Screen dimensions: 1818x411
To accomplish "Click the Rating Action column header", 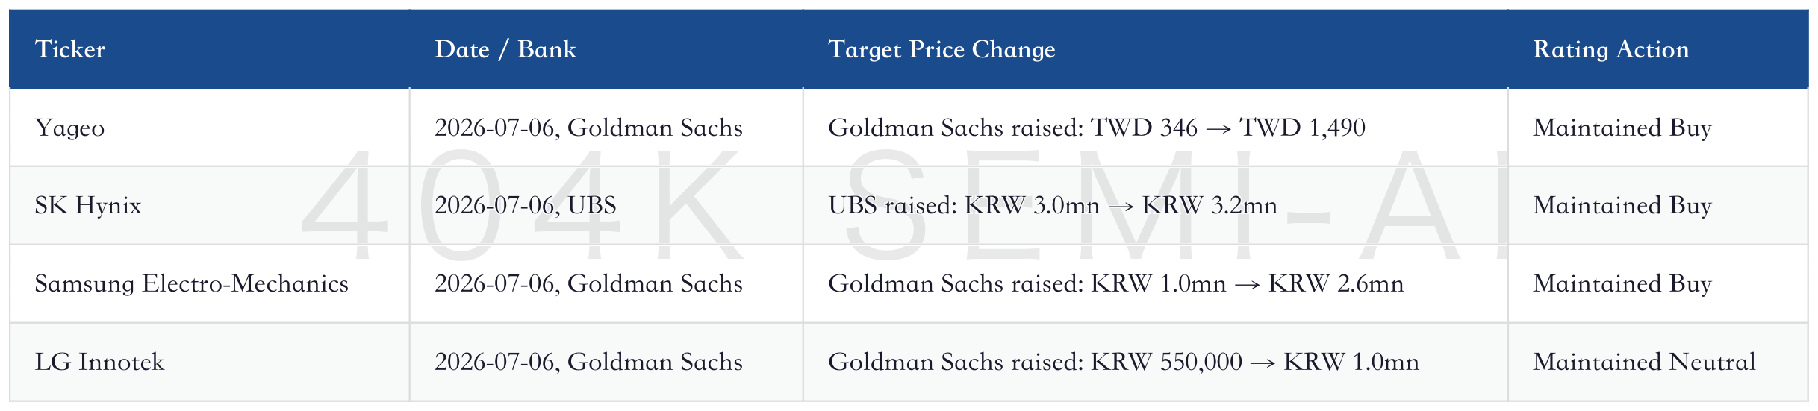I will pyautogui.click(x=1658, y=49).
